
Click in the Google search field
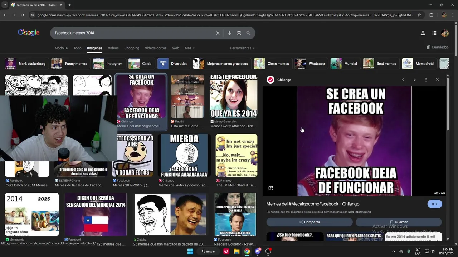pyautogui.click(x=132, y=33)
